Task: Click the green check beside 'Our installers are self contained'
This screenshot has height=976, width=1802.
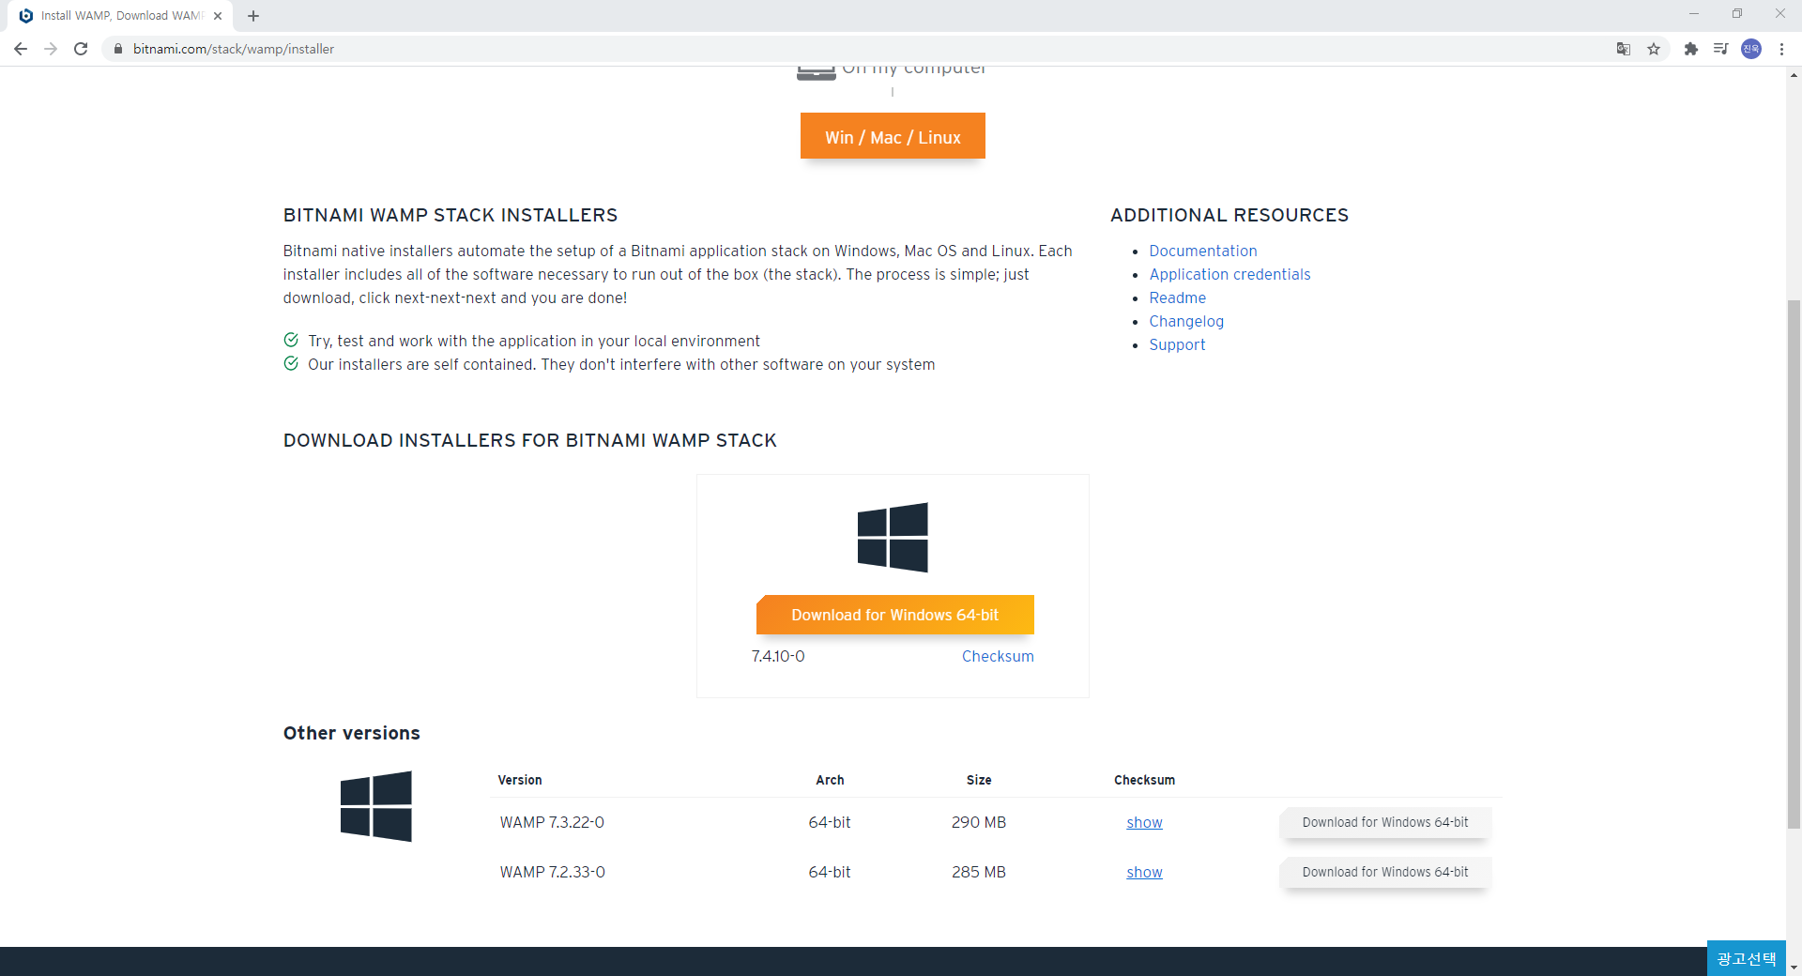Action: [291, 363]
